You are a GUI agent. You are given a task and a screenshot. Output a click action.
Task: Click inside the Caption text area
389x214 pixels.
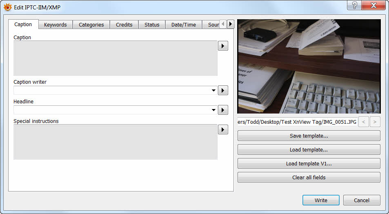point(116,58)
